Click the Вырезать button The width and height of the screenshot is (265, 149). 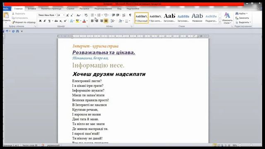point(19,14)
